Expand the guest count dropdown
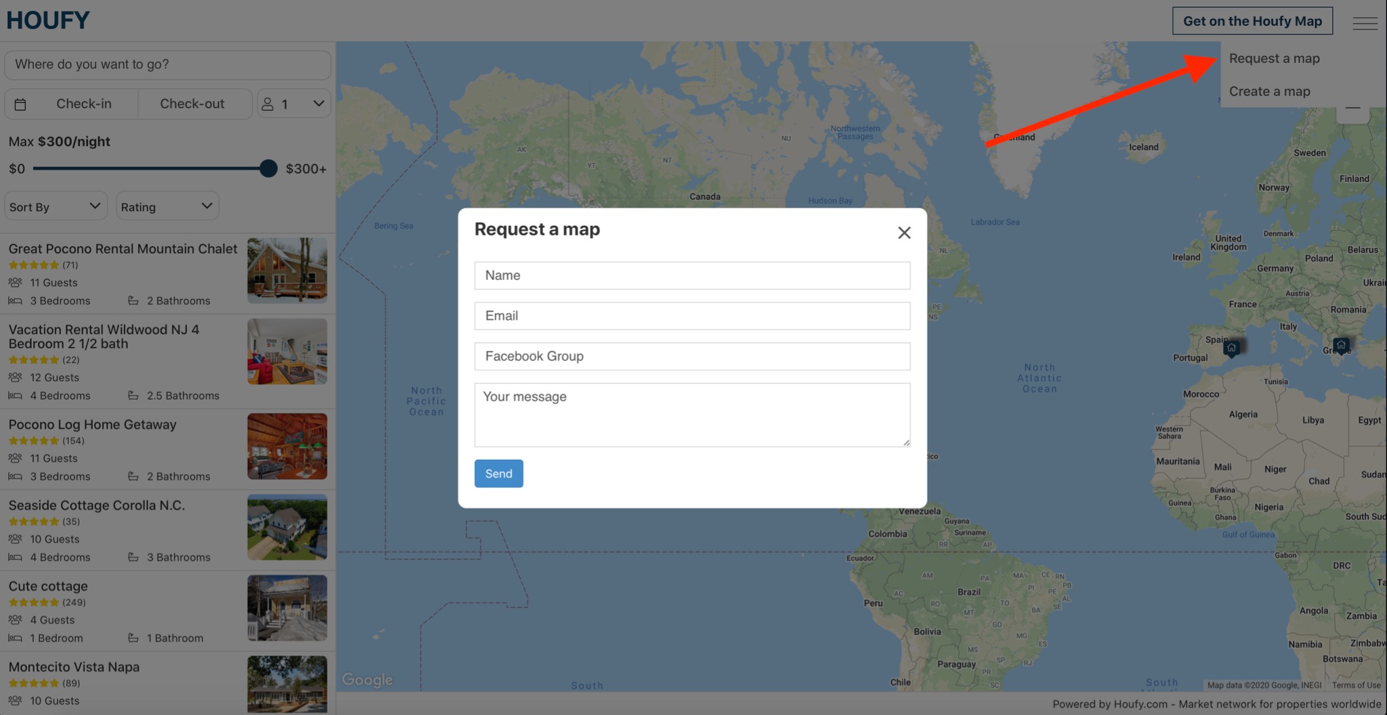 [294, 104]
